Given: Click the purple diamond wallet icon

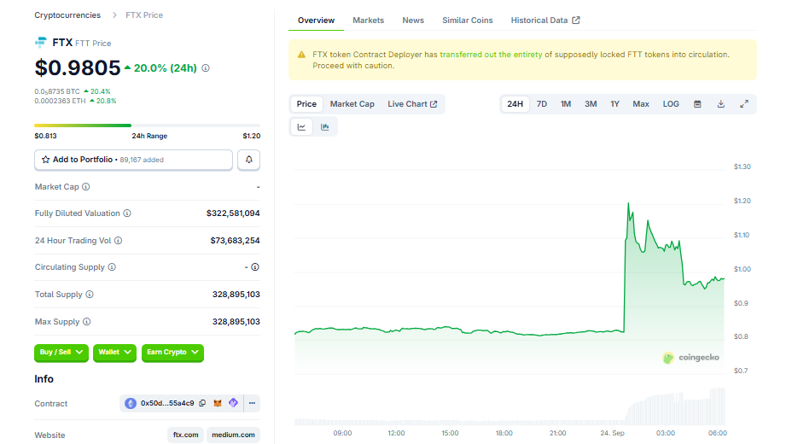Looking at the screenshot, I should pos(233,403).
